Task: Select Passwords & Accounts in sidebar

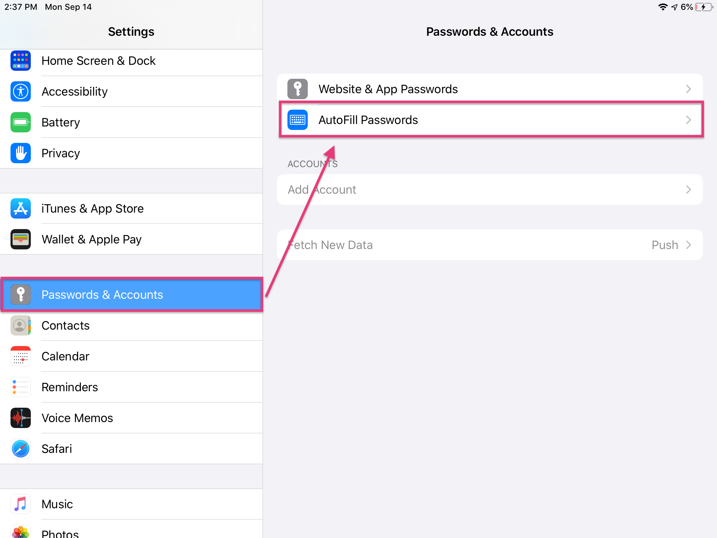Action: click(x=131, y=295)
